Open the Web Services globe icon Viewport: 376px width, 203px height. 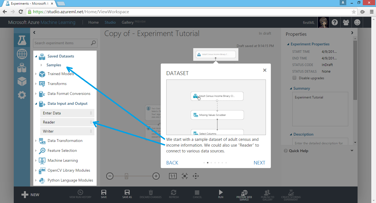tap(22, 54)
